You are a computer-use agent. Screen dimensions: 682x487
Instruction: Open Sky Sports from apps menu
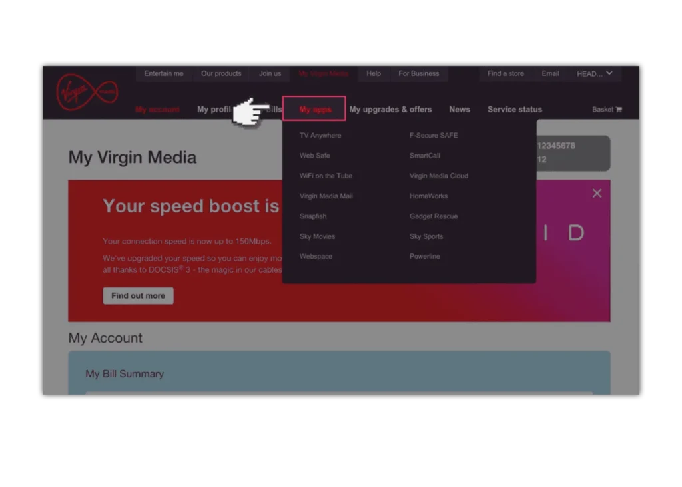426,236
